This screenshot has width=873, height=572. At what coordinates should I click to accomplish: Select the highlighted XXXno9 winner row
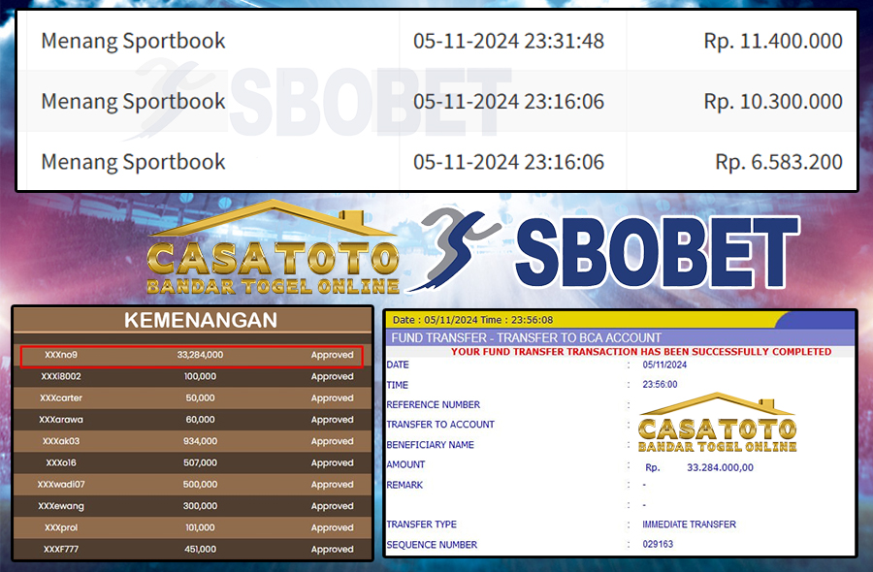click(192, 355)
